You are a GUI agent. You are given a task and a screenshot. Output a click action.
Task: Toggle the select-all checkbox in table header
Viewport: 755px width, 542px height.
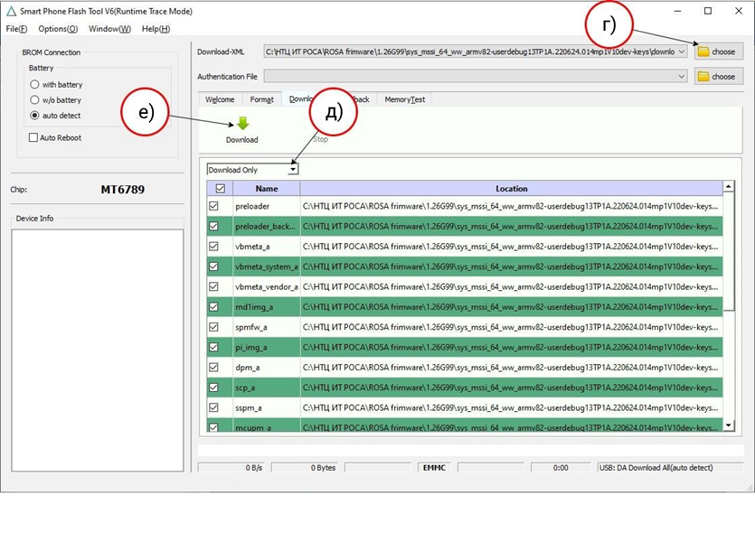click(x=220, y=189)
